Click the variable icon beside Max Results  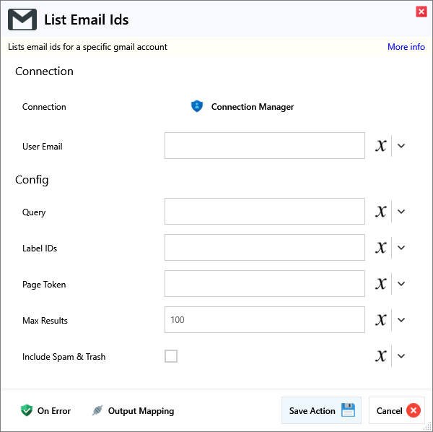381,320
